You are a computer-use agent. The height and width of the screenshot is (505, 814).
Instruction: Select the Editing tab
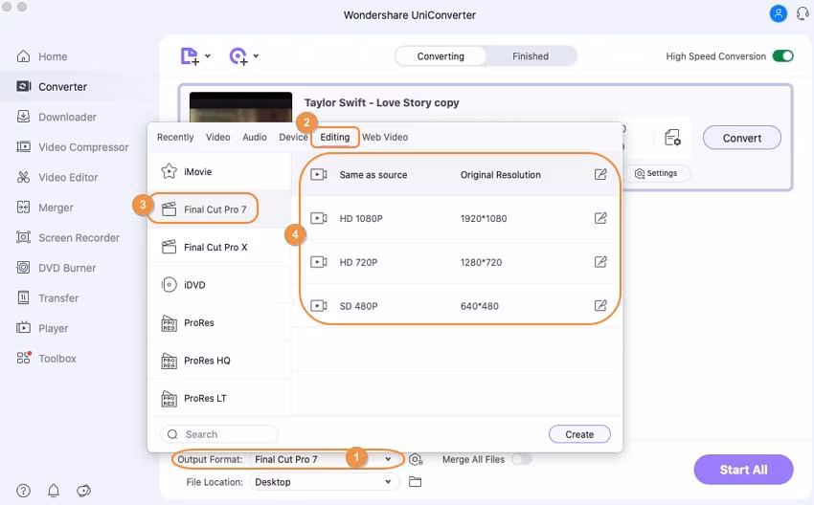[x=335, y=137]
